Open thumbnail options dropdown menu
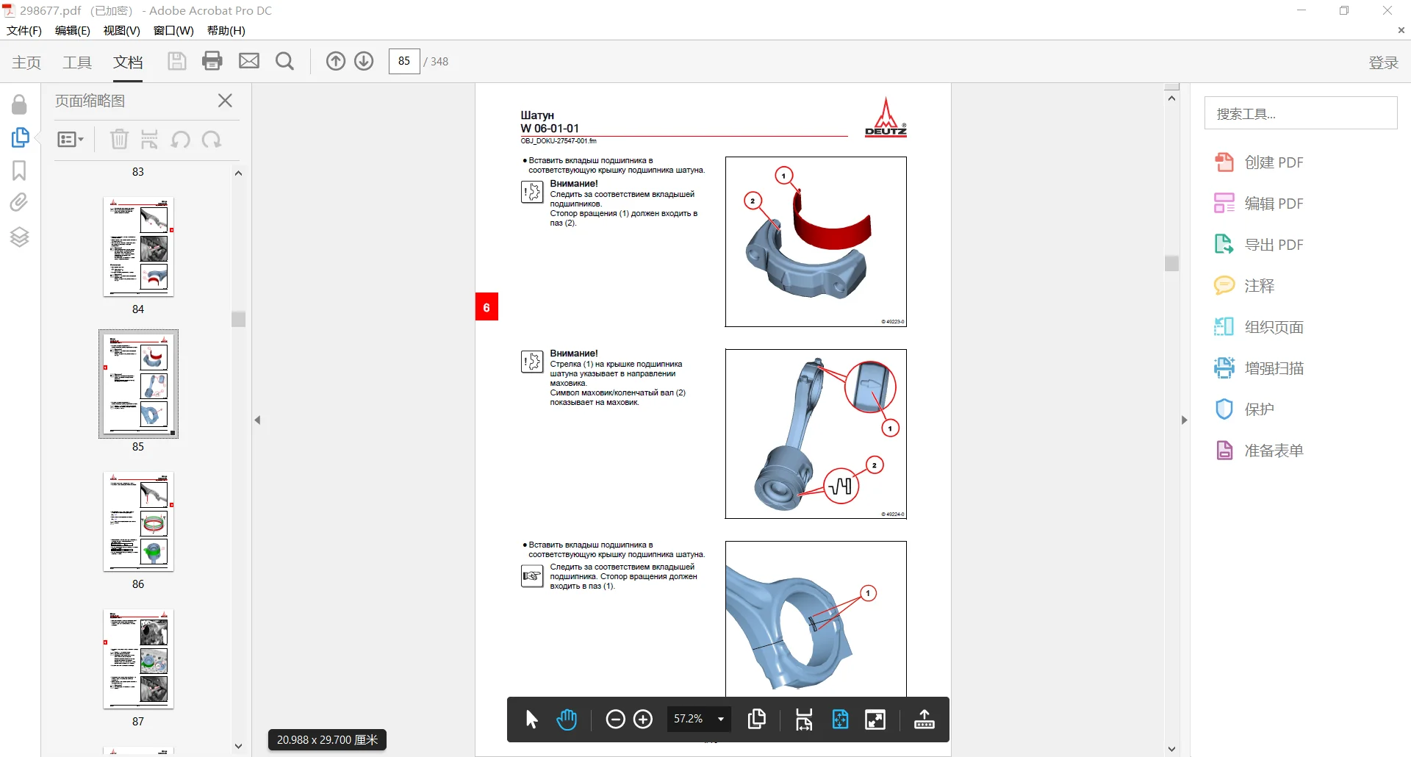Viewport: 1411px width, 757px height. click(71, 139)
